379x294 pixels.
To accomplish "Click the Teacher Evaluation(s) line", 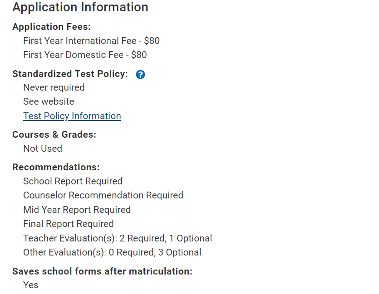I will [x=118, y=238].
